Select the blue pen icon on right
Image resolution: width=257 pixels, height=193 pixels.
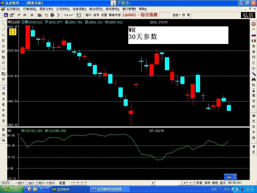pos(253,74)
